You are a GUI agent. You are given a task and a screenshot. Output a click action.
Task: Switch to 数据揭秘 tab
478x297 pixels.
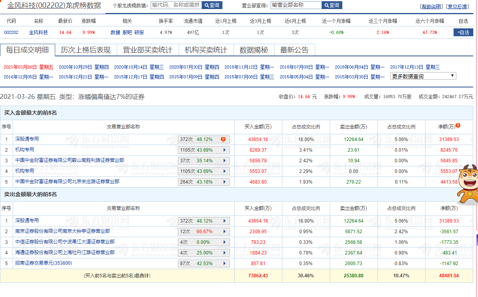click(x=254, y=50)
